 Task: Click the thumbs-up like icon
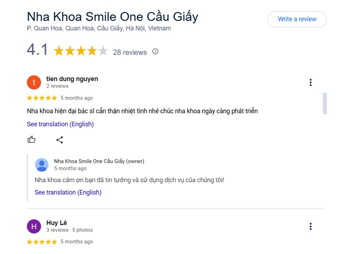coord(31,140)
